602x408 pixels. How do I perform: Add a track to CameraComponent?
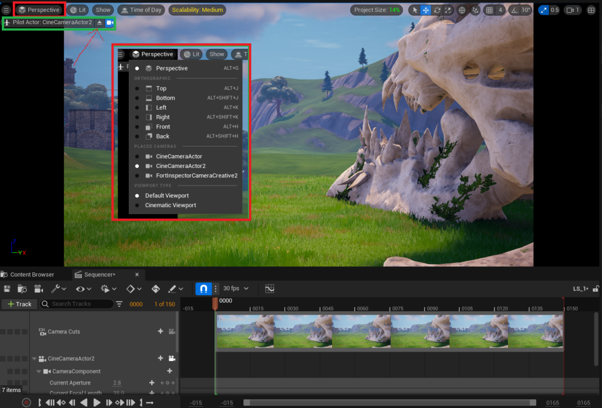(170, 371)
